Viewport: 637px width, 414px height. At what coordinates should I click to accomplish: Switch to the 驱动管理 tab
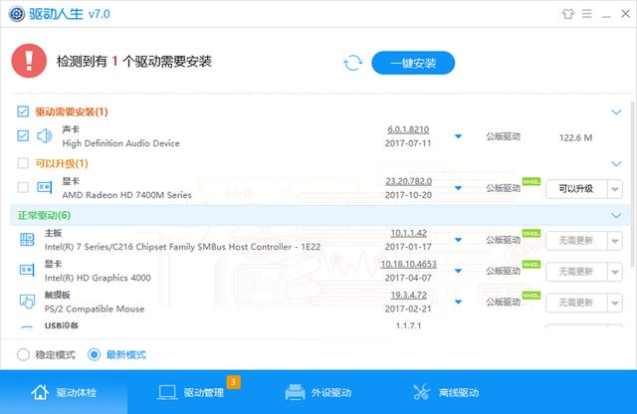(191, 392)
